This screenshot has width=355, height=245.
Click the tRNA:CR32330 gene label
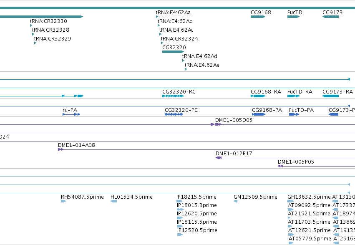click(48, 21)
